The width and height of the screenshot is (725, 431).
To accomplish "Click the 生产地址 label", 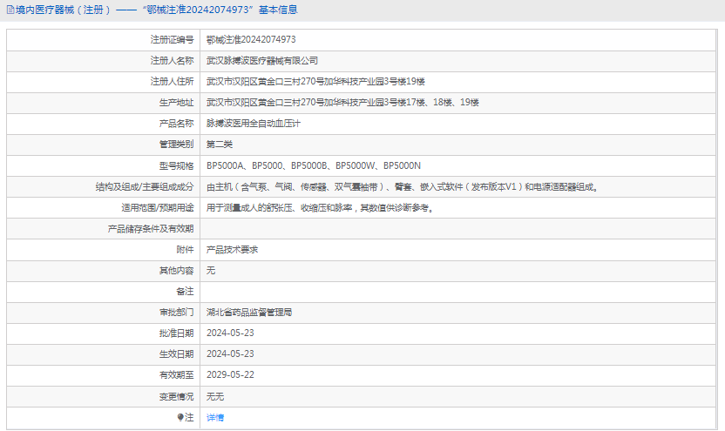I will click(x=177, y=103).
